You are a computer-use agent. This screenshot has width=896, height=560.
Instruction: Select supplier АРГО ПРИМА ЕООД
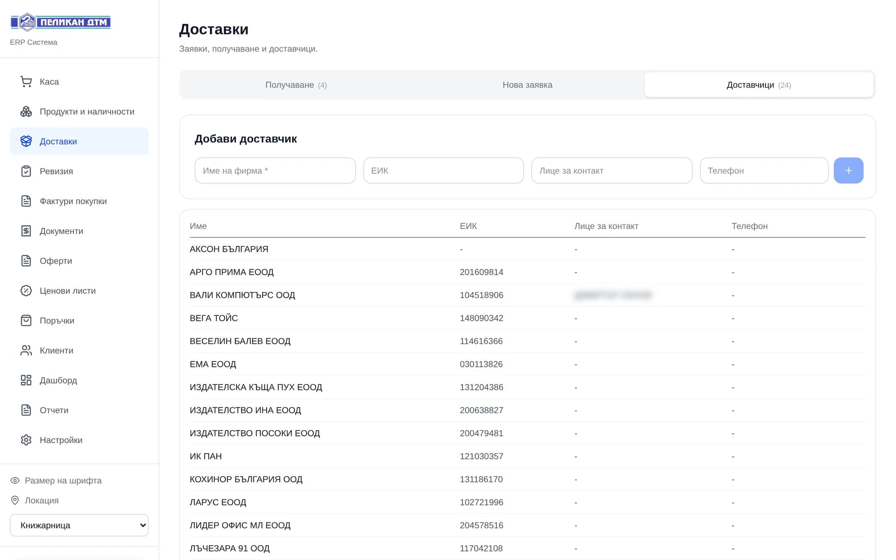pos(527,272)
